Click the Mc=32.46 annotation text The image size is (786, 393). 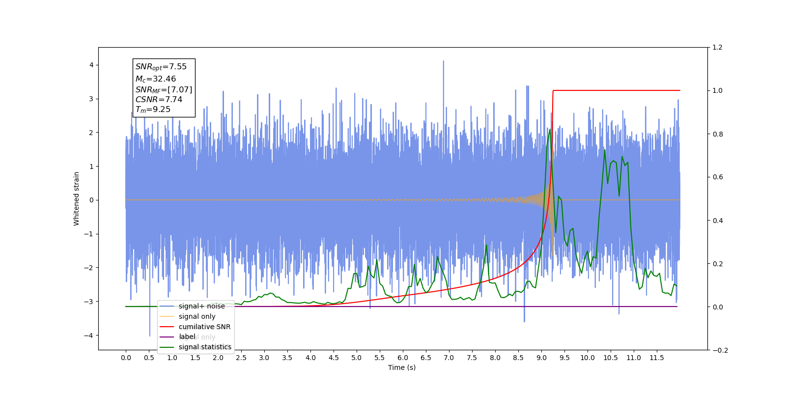point(156,79)
